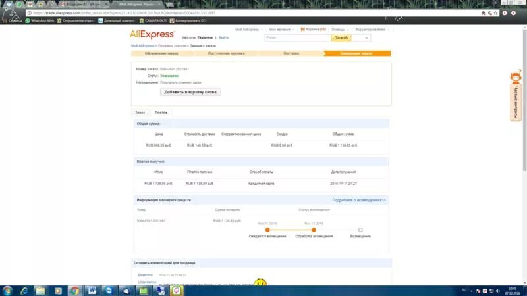527x296 pixels.
Task: Select the Gmail Входящие browser tab
Action: [84, 5]
